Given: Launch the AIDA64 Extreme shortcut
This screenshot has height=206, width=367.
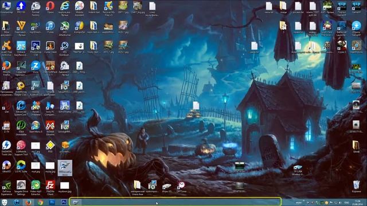Looking at the screenshot, I should point(50,128).
